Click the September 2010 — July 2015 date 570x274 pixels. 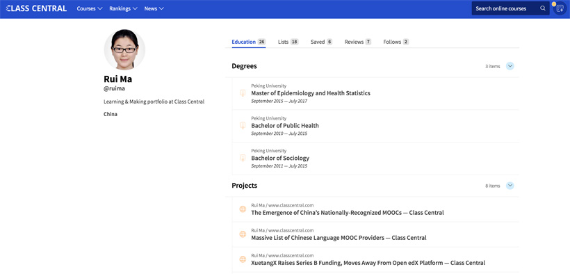pos(279,134)
